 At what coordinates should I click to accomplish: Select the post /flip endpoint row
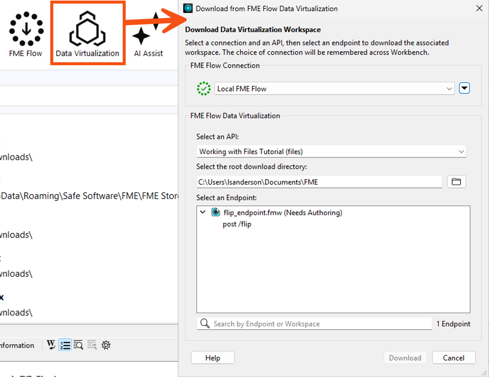tap(237, 224)
